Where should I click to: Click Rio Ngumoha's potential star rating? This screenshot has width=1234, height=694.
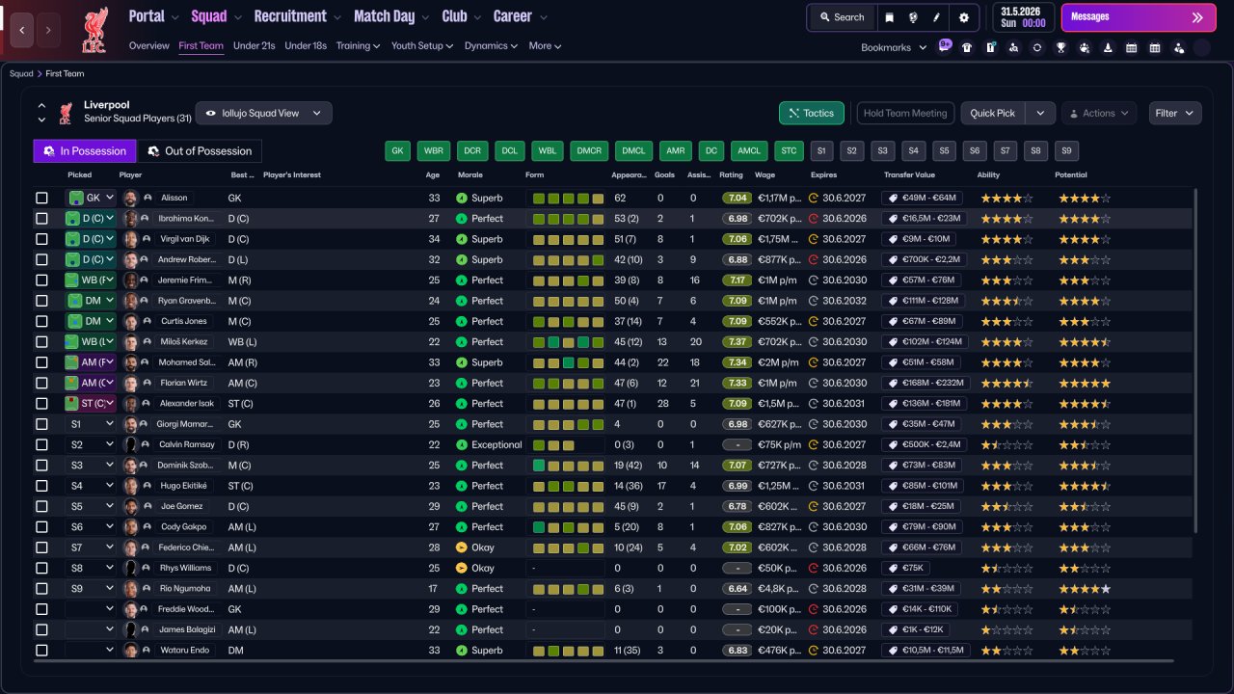[1085, 589]
